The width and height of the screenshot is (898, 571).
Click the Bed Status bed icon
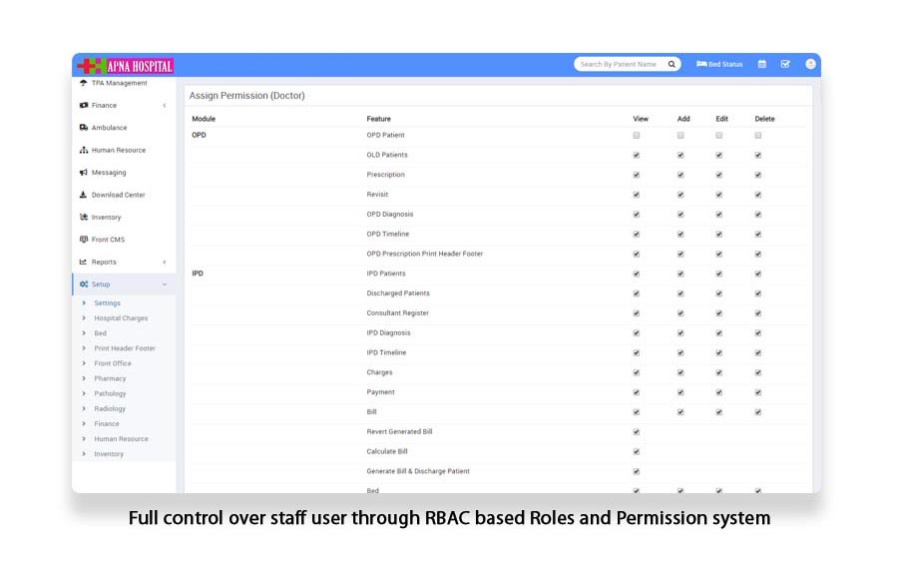(x=701, y=64)
